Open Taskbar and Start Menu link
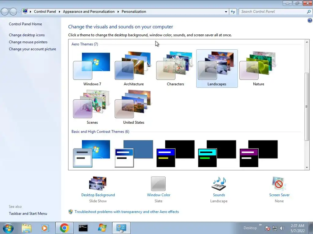Image resolution: width=313 pixels, height=234 pixels. tap(28, 214)
